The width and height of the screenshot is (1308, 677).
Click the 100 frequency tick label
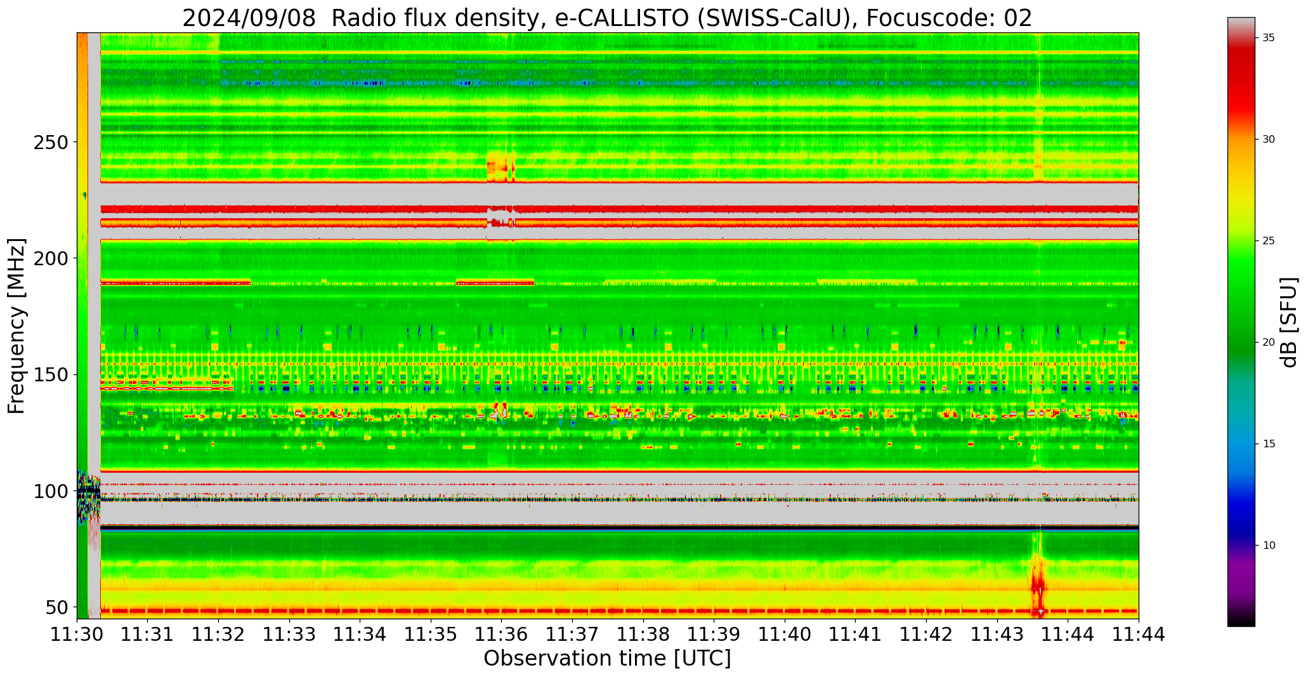(x=50, y=491)
